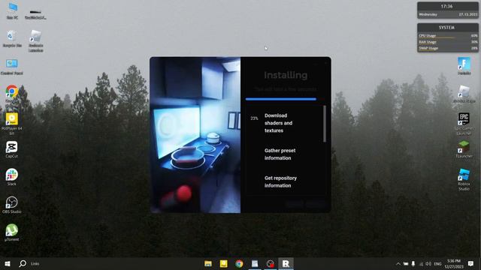Click the kitchen preview image in installer
Screen dimensions: 481x270
click(x=195, y=135)
